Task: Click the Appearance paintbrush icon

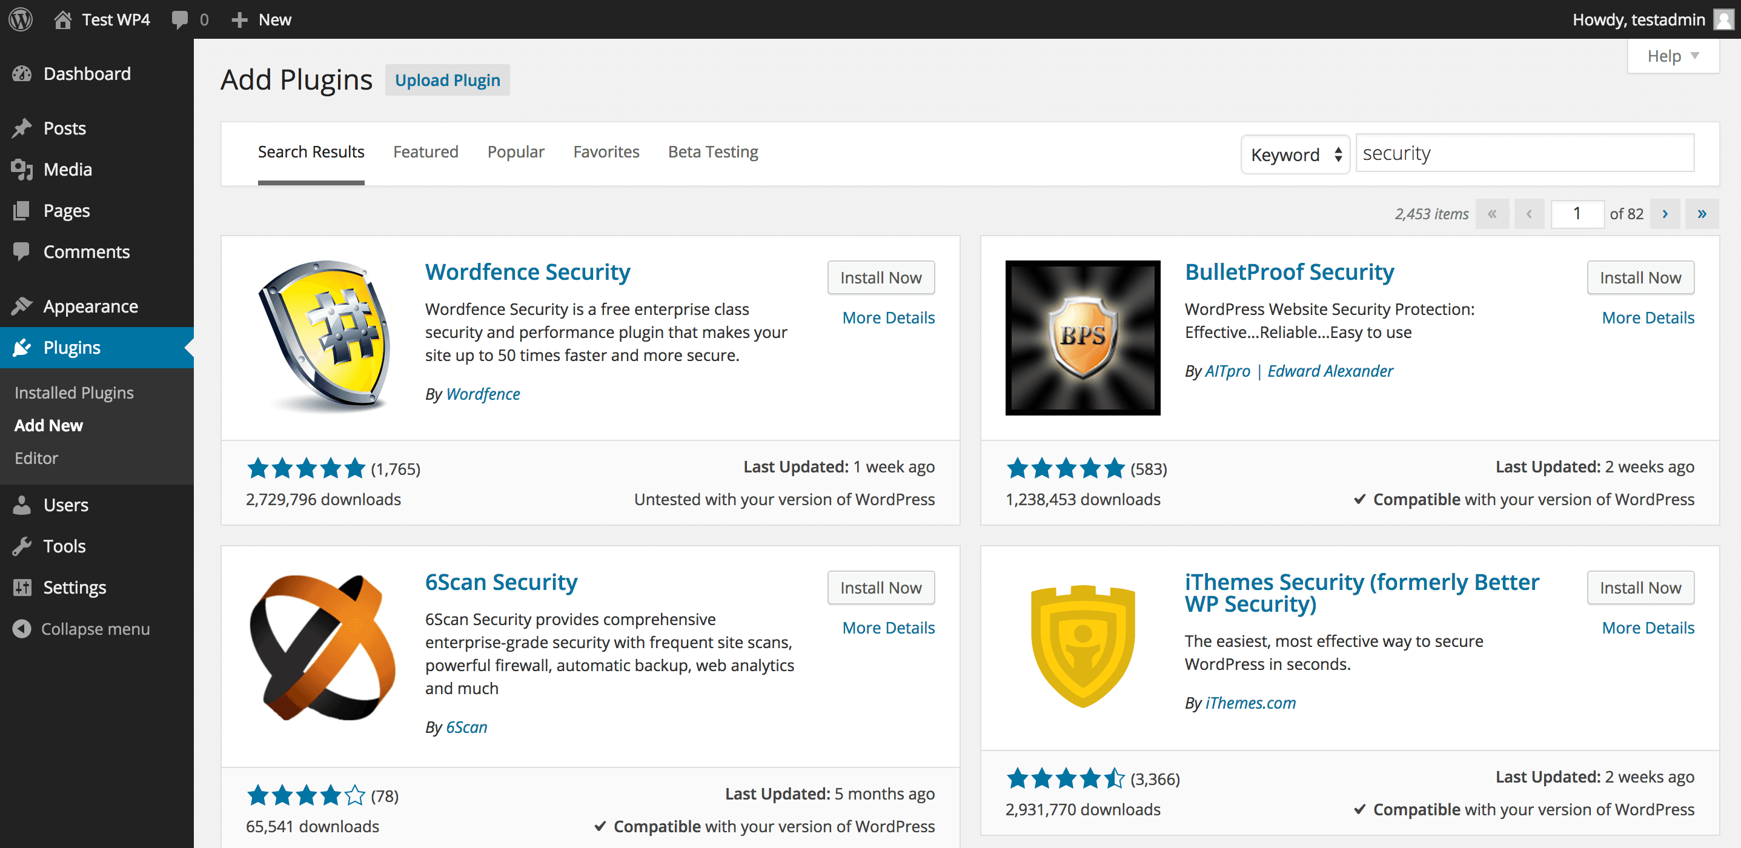Action: [22, 306]
